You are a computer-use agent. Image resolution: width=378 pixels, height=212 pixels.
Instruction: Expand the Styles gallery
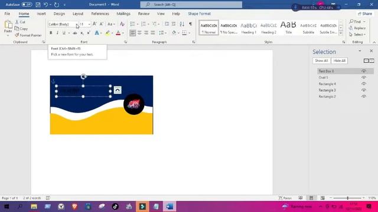(341, 34)
